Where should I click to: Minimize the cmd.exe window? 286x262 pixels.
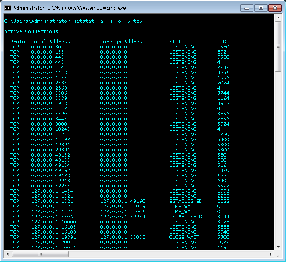pyautogui.click(x=247, y=8)
